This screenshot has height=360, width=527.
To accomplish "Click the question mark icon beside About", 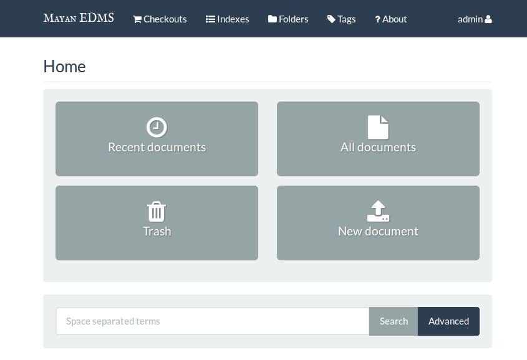I will (377, 19).
